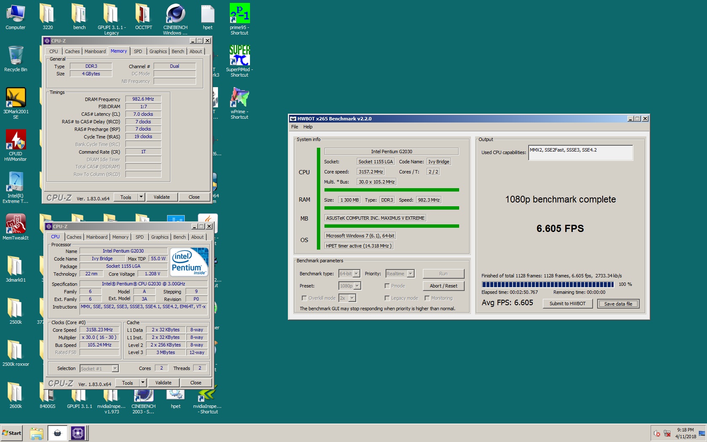Launch 3DMark2001 SE icon
This screenshot has height=442, width=707.
coord(16,103)
